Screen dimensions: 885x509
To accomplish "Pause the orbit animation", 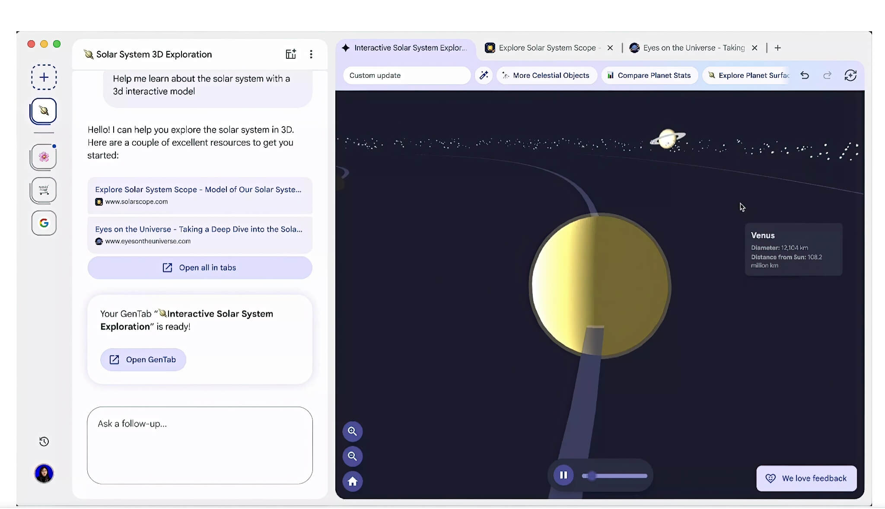I will coord(563,475).
